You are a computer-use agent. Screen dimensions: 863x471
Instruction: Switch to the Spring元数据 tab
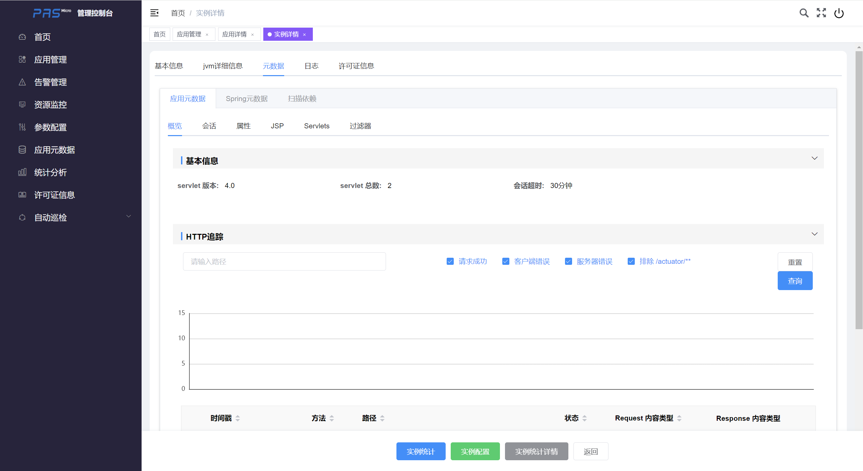coord(246,99)
